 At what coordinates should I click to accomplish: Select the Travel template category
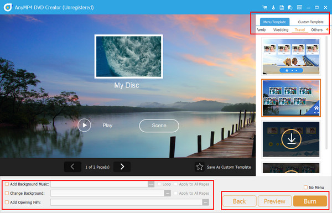point(300,30)
